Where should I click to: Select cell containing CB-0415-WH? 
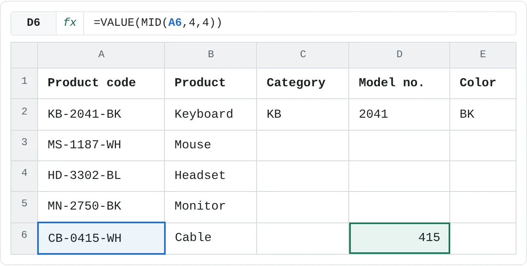point(101,238)
